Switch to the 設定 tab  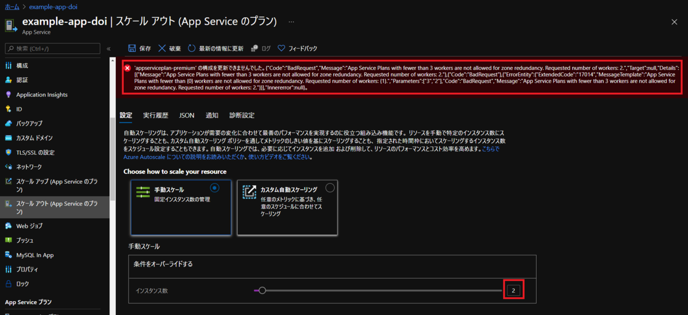coord(126,115)
